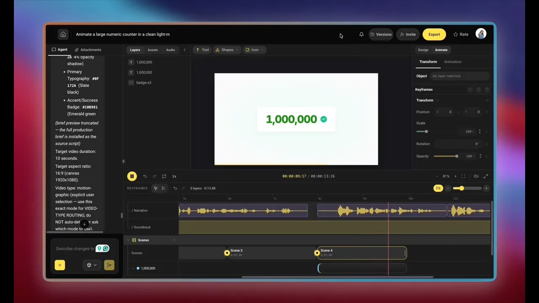Open the Transform sub-tab
Image resolution: width=539 pixels, height=303 pixels.
[428, 62]
